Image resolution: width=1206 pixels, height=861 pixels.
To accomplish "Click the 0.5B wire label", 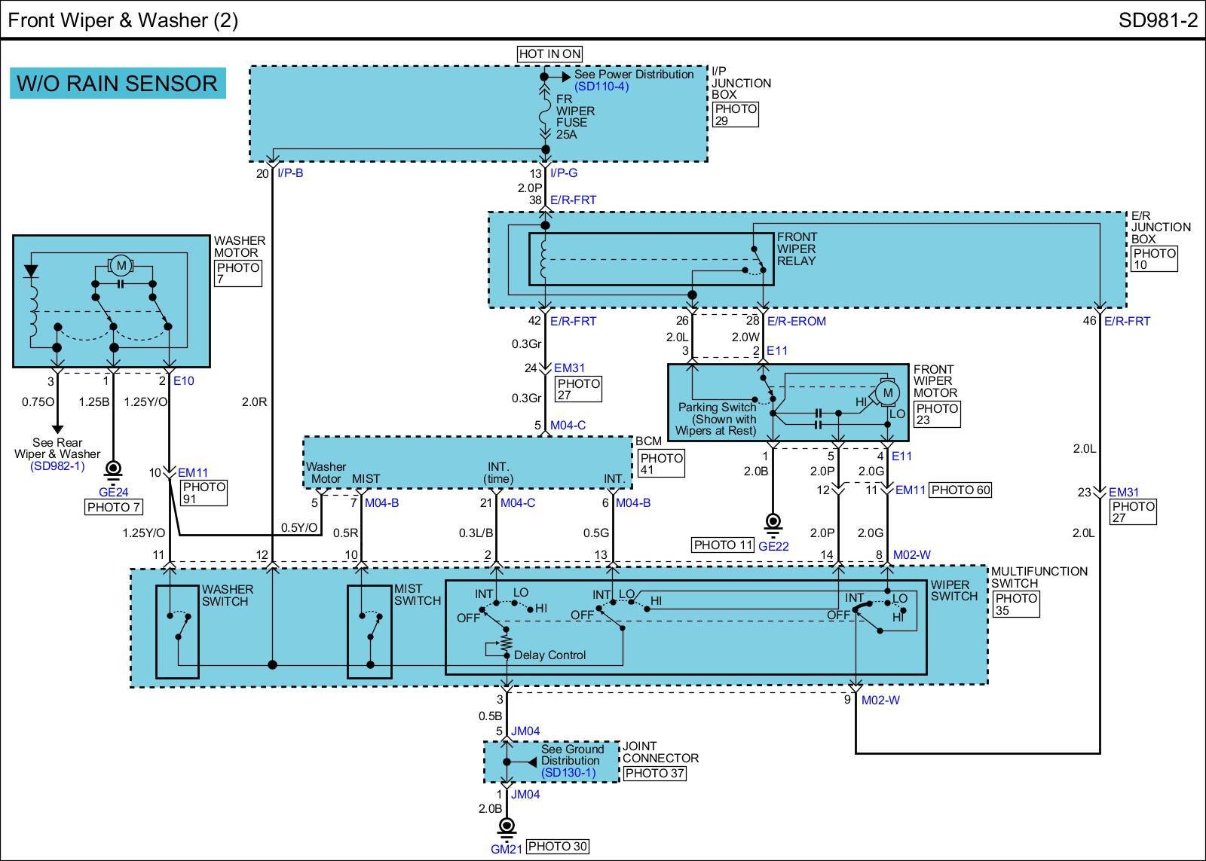I will 490,716.
